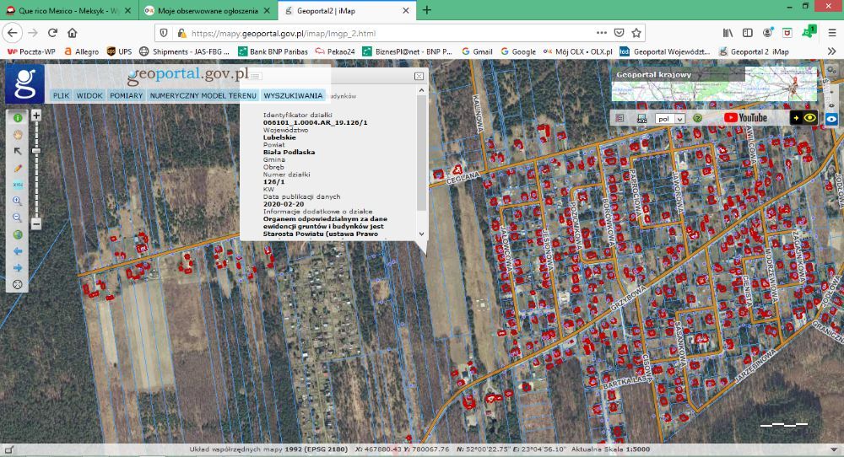844x457 pixels.
Task: Activate the hand pan tool
Action: 17,134
